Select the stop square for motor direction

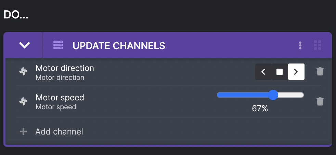click(280, 72)
